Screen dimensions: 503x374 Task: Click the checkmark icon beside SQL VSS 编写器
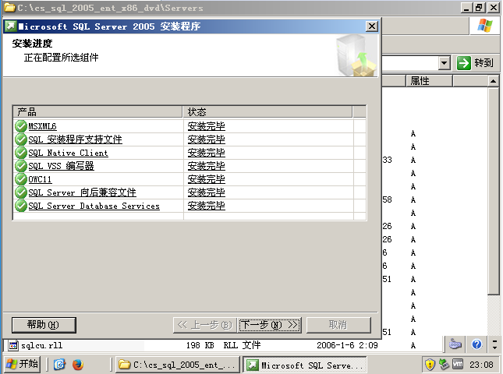click(x=21, y=166)
